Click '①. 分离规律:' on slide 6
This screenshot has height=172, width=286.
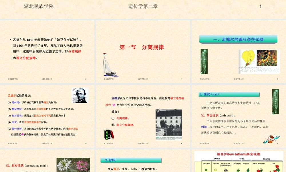pos(120,118)
